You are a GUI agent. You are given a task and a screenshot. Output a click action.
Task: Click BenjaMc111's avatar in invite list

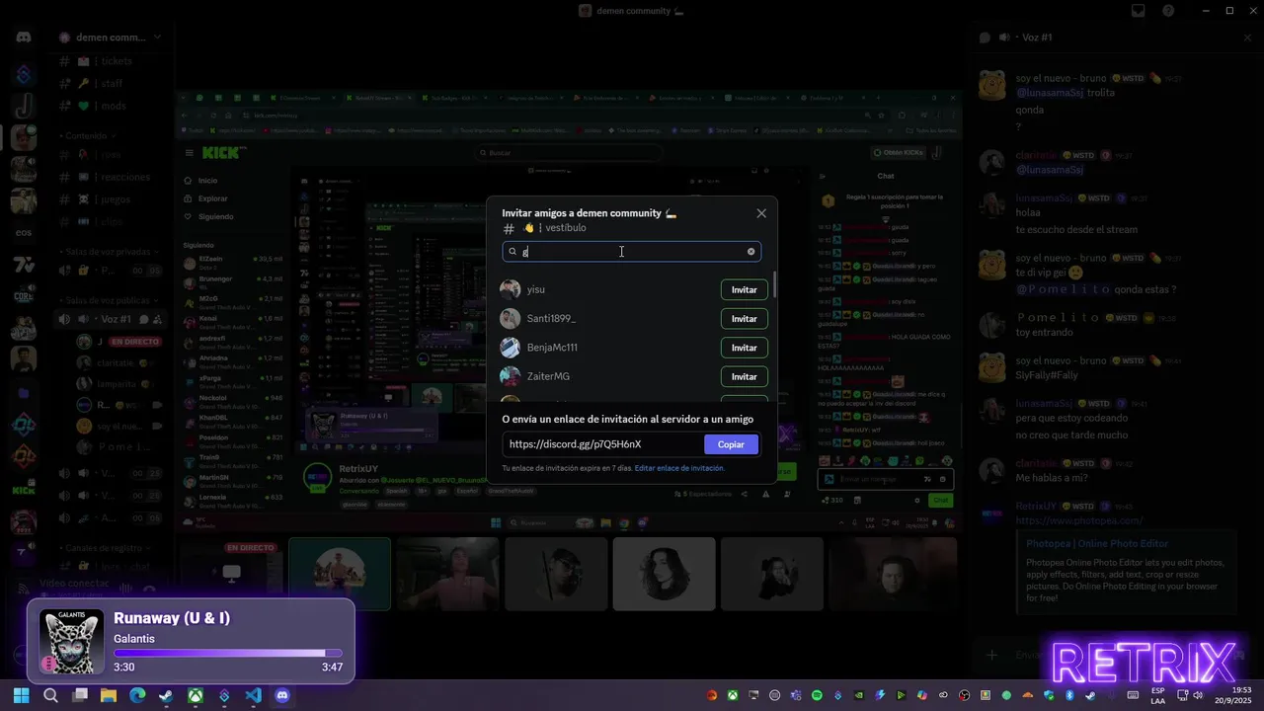pos(510,348)
